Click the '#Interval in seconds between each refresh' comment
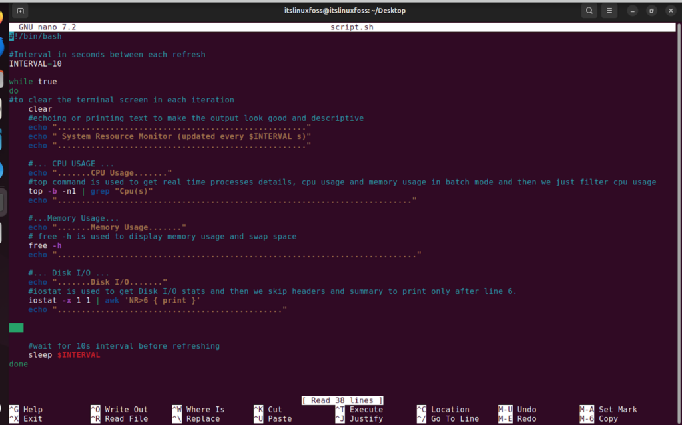This screenshot has height=425, width=682. pos(107,55)
